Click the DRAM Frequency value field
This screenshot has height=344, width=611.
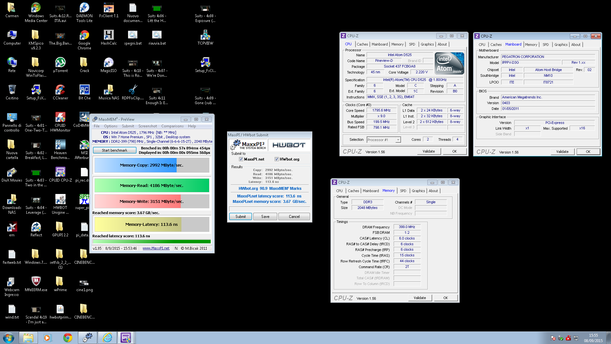click(x=407, y=227)
